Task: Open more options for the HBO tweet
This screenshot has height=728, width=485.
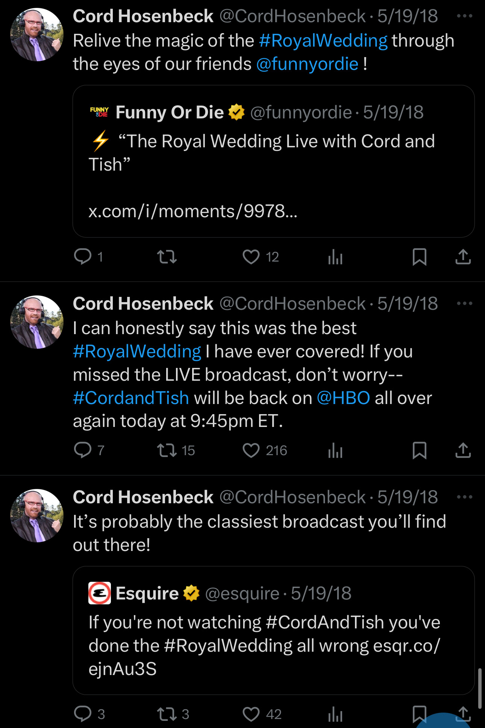Action: [x=464, y=303]
